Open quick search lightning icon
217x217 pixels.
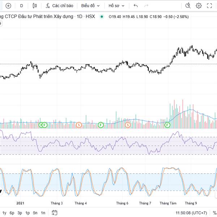pyautogui.click(x=188, y=6)
